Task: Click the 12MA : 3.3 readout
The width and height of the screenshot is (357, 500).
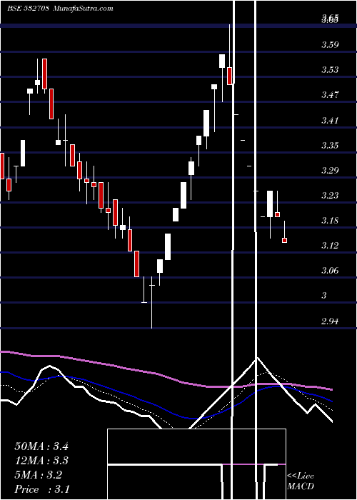Action: [41, 461]
